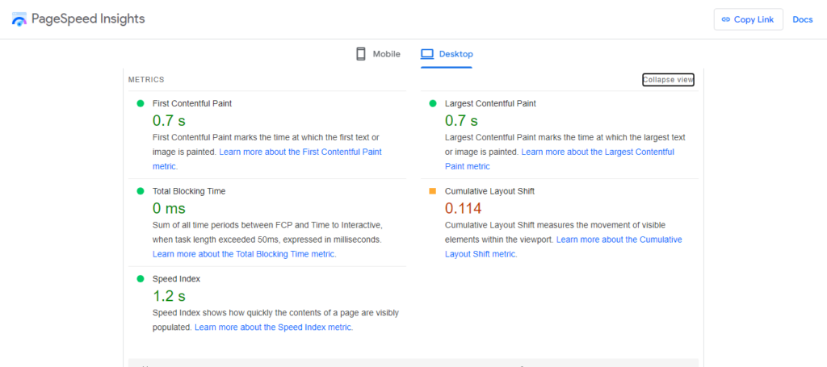Viewport: 827px width, 367px height.
Task: Open Learn more about Cumulative Layout Shift
Action: [x=619, y=240]
